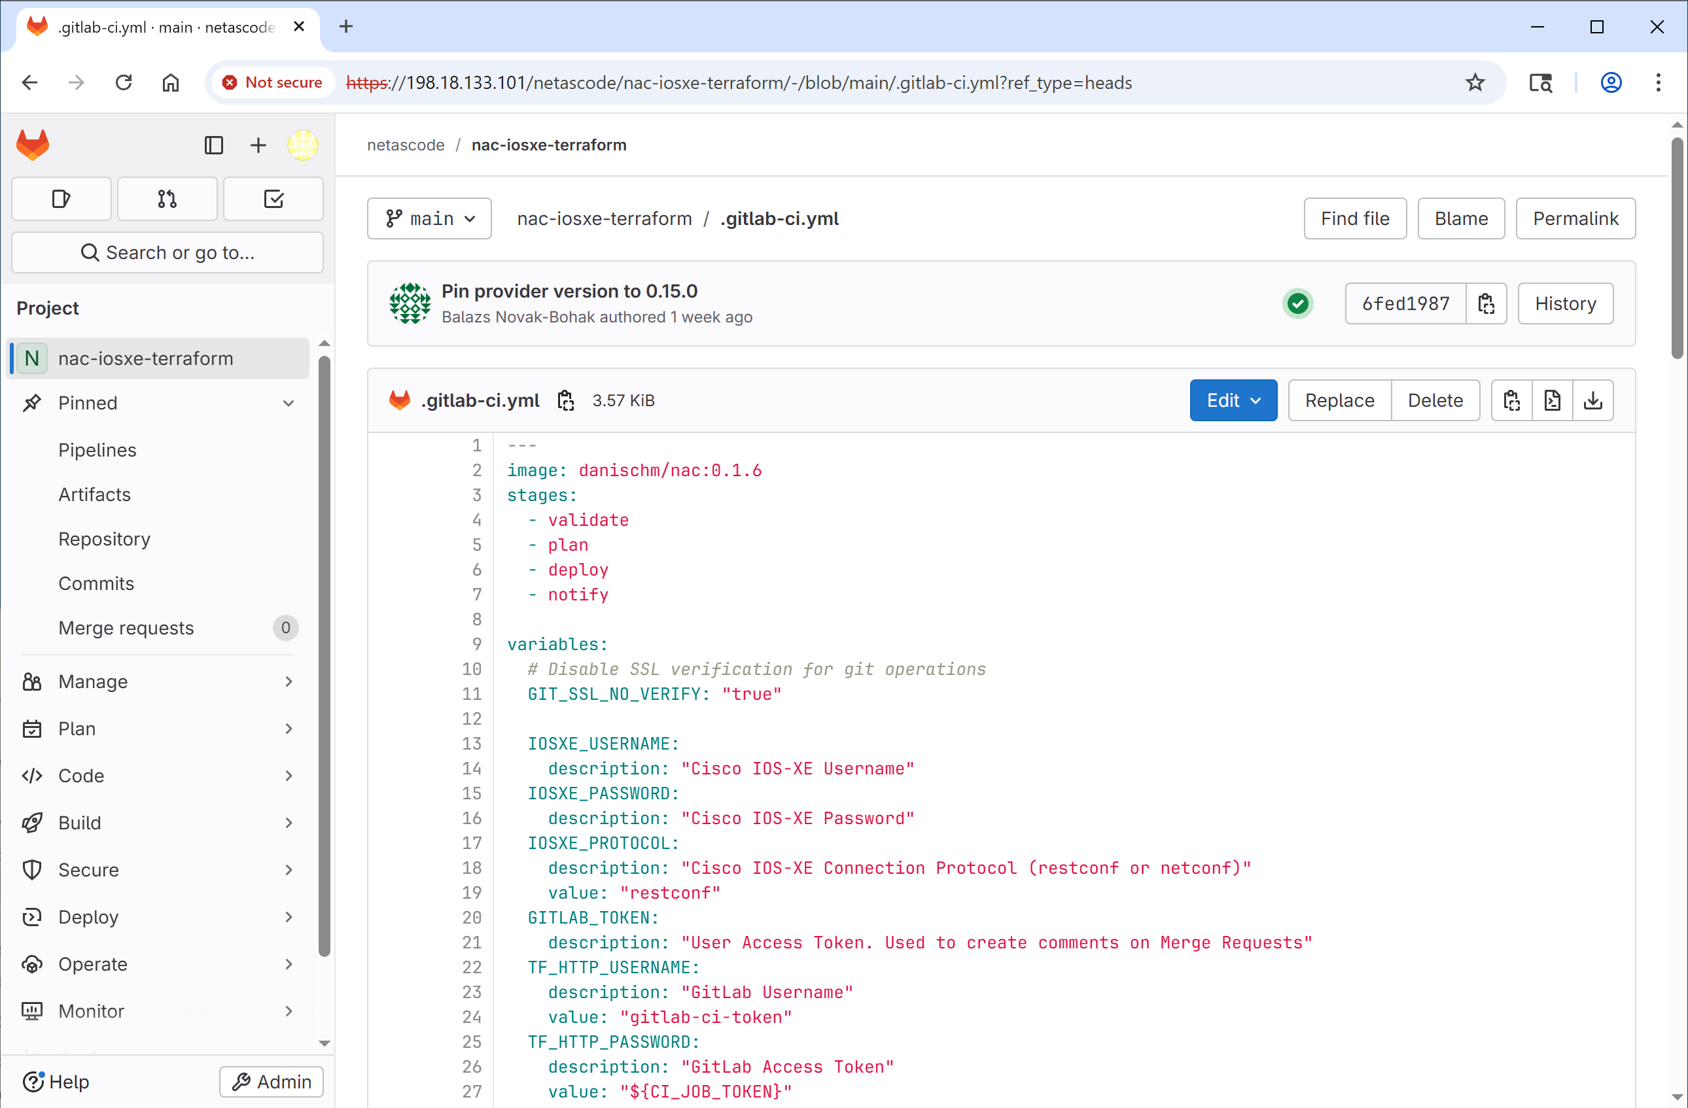The height and width of the screenshot is (1108, 1688).
Task: Download the .gitlab-ci.yml file
Action: (x=1593, y=400)
